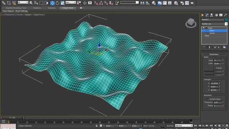Screen dimensions: 229x129
Task: Click the Unlink Selection icon
Action: (9, 3)
